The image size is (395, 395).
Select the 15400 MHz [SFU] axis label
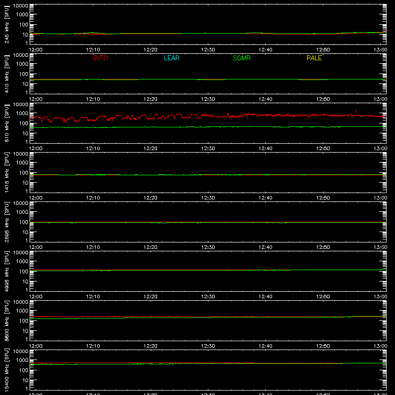pyautogui.click(x=7, y=370)
